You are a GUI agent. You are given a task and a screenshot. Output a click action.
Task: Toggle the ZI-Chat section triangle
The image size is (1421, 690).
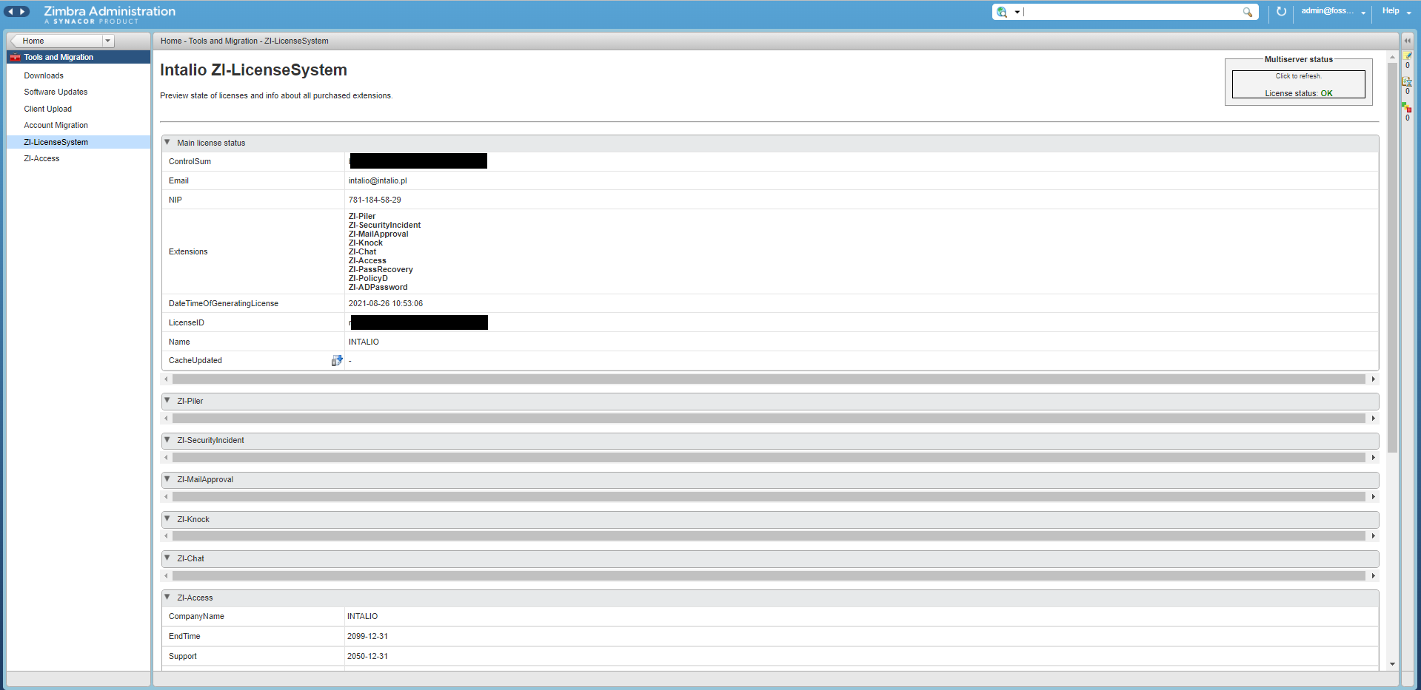click(x=167, y=558)
